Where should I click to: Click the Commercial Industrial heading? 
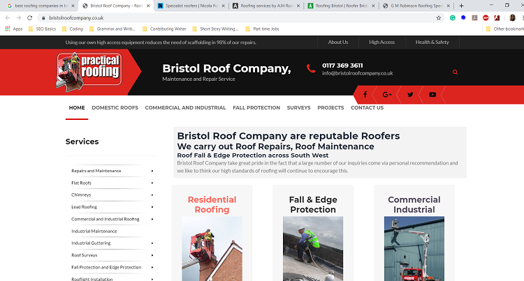414,205
